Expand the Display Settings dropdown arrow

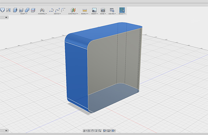106,131
